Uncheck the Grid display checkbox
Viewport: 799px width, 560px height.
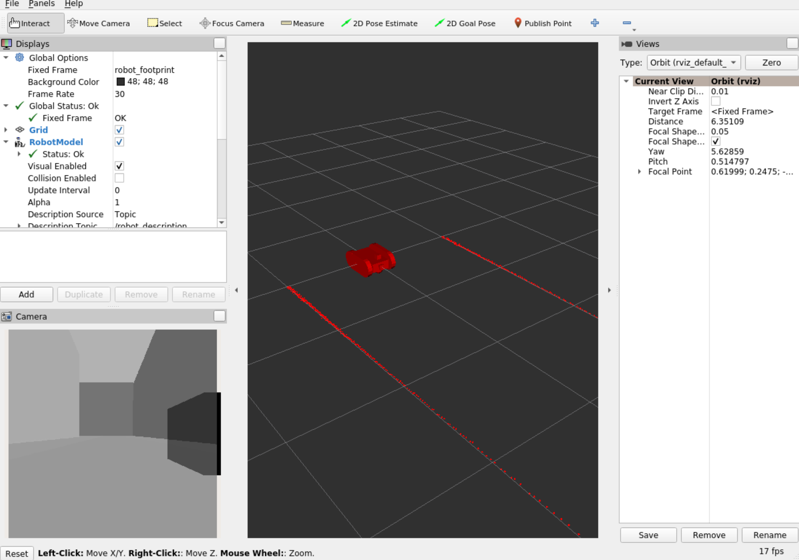tap(119, 130)
